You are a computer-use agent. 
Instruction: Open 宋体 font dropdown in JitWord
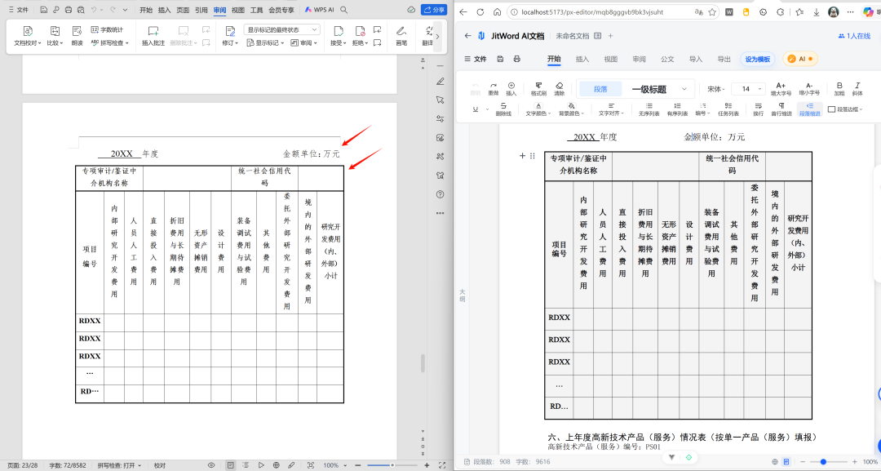coord(716,89)
